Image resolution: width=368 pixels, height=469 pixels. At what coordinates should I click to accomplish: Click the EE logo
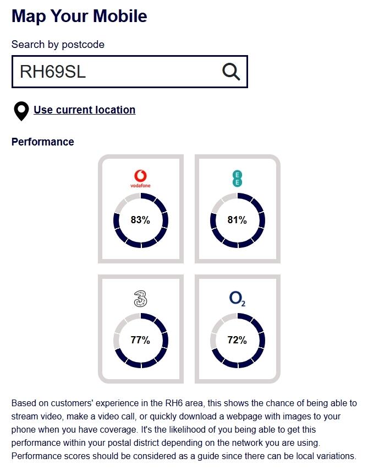click(x=237, y=179)
